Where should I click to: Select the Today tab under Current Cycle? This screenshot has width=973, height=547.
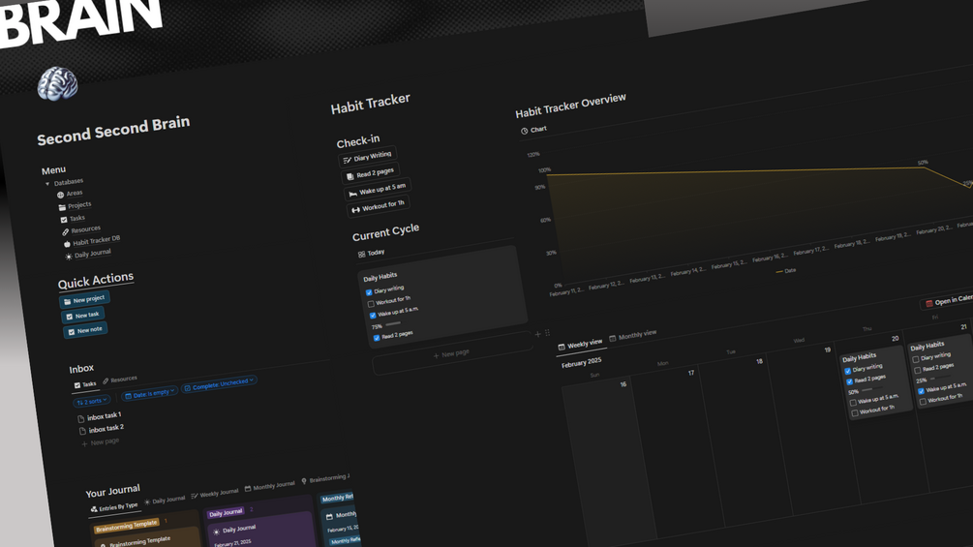(371, 253)
